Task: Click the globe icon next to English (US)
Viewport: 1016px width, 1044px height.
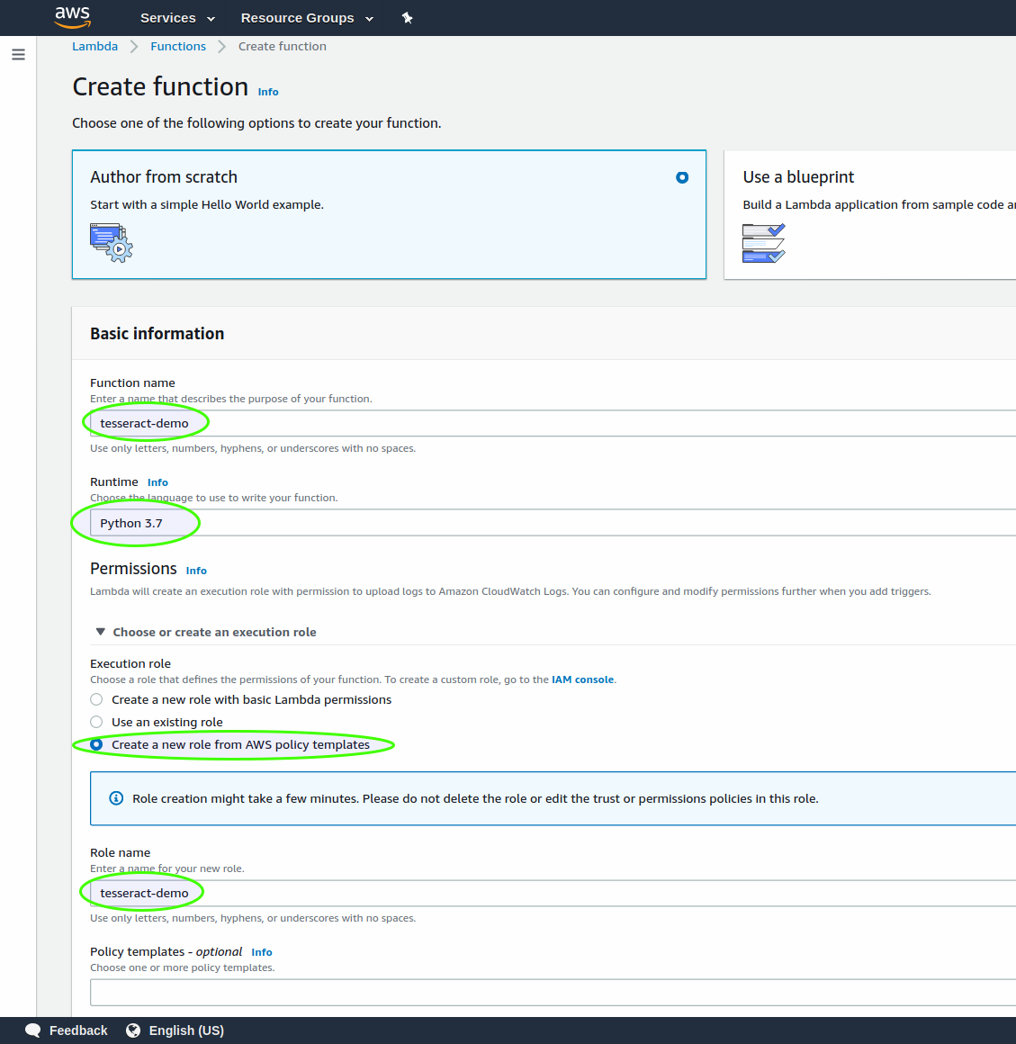Action: (133, 1030)
